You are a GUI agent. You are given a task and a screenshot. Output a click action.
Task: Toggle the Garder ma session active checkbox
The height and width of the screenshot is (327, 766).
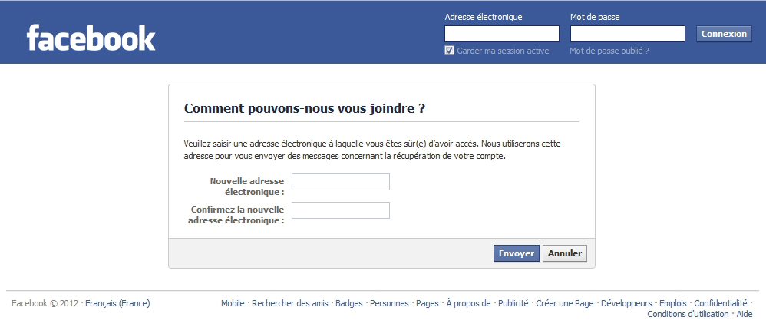click(450, 51)
